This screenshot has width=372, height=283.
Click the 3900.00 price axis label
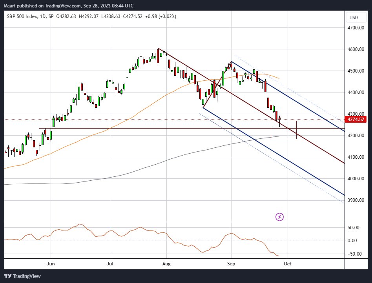click(x=356, y=200)
